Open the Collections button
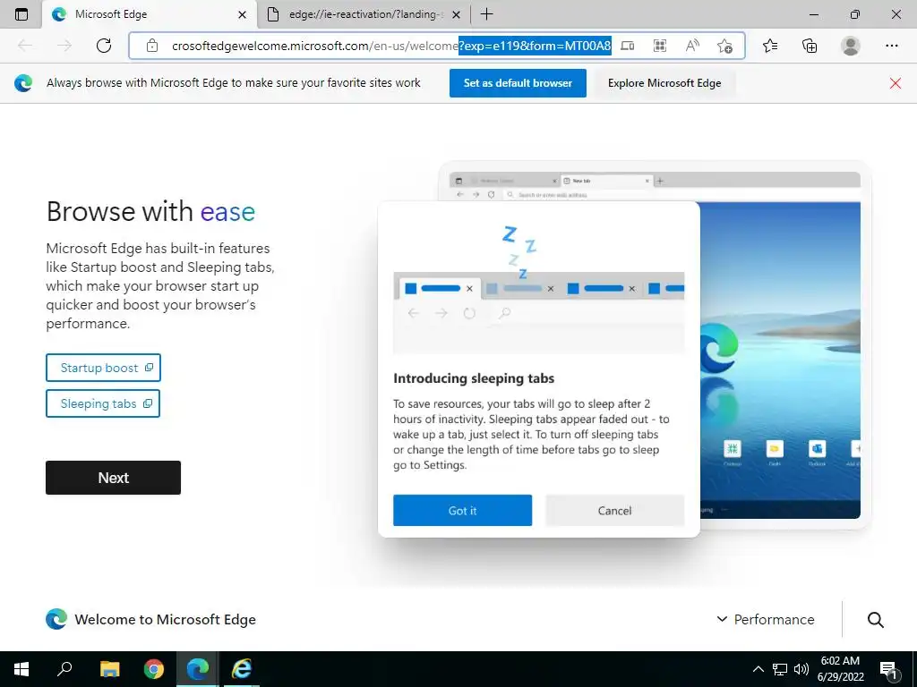Image resolution: width=917 pixels, height=687 pixels. pyautogui.click(x=810, y=46)
